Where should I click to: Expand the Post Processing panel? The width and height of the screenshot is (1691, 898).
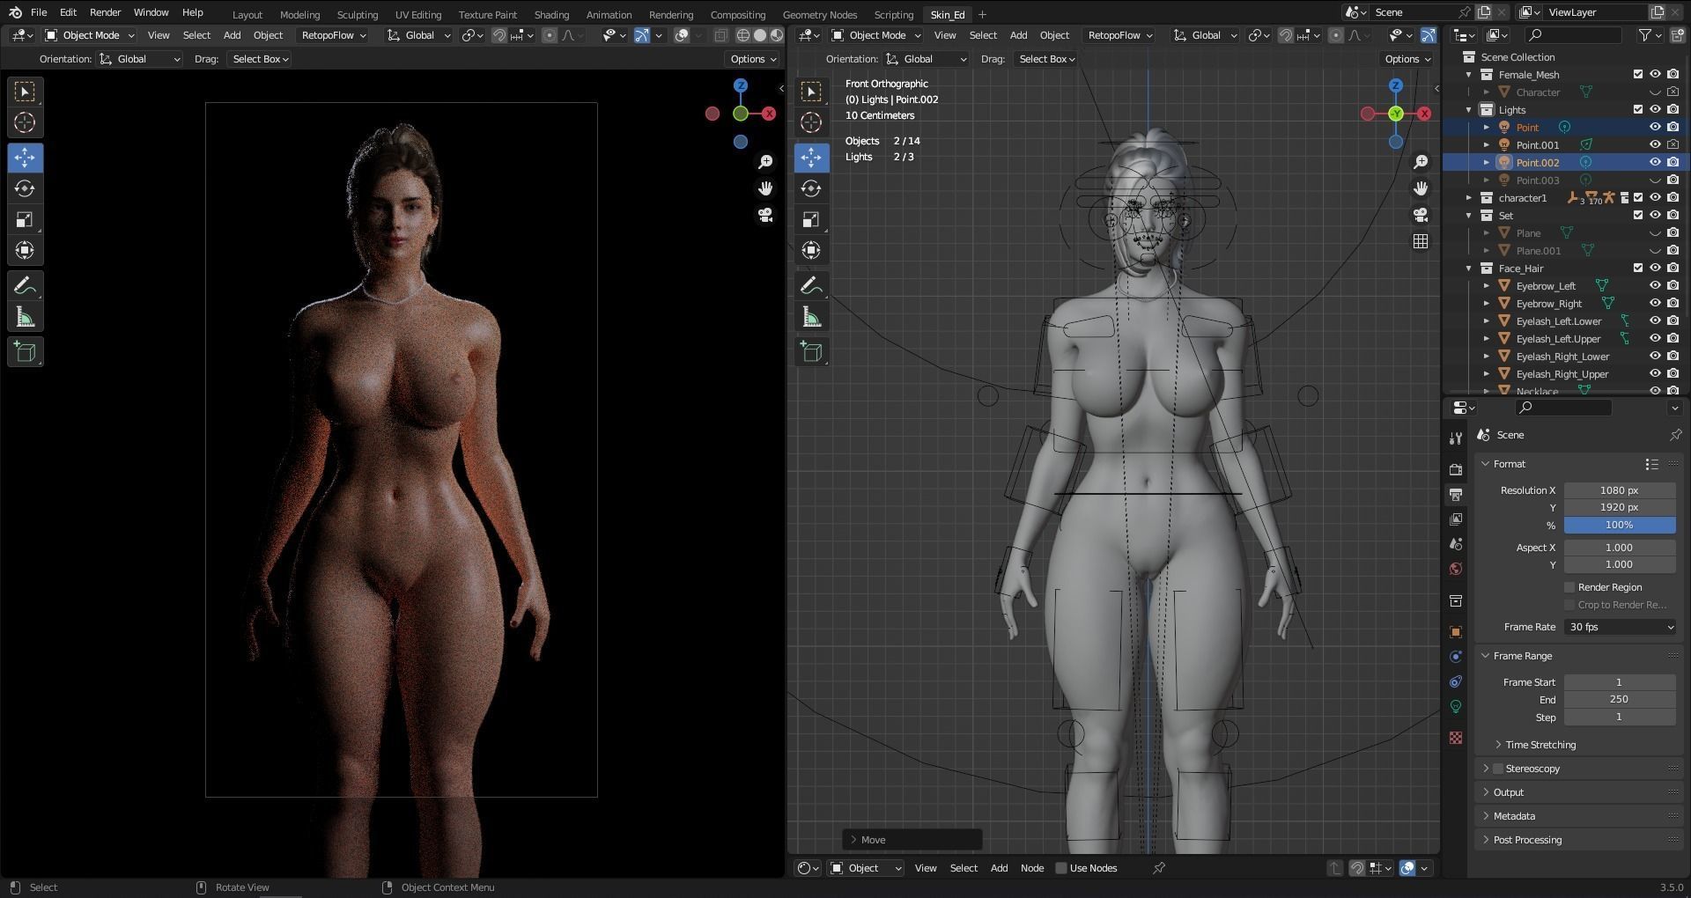(x=1527, y=840)
